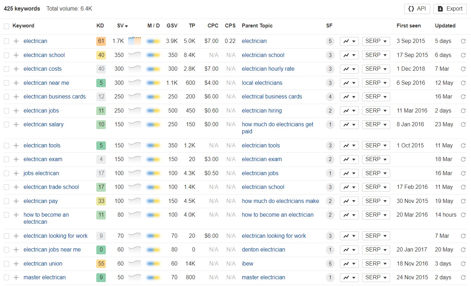Select all keywords with header checkbox
This screenshot has width=471, height=287.
(6, 26)
